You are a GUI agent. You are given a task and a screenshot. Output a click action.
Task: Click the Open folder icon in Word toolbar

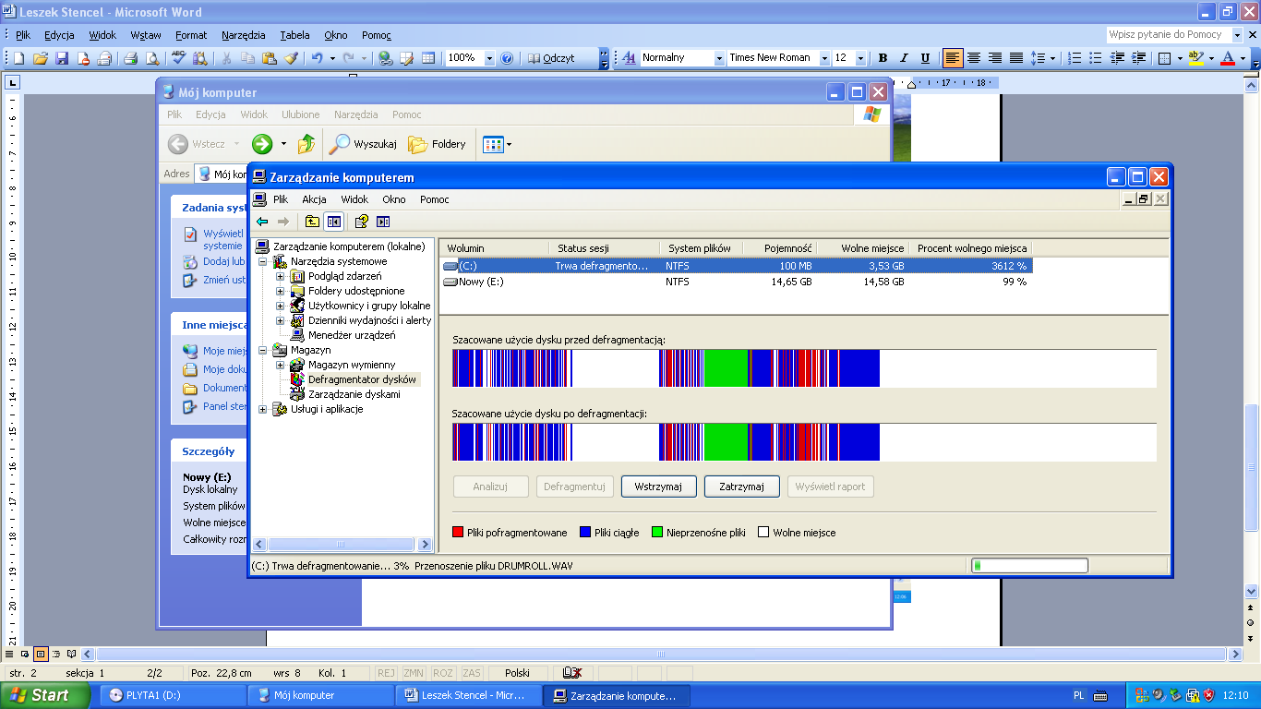click(41, 58)
